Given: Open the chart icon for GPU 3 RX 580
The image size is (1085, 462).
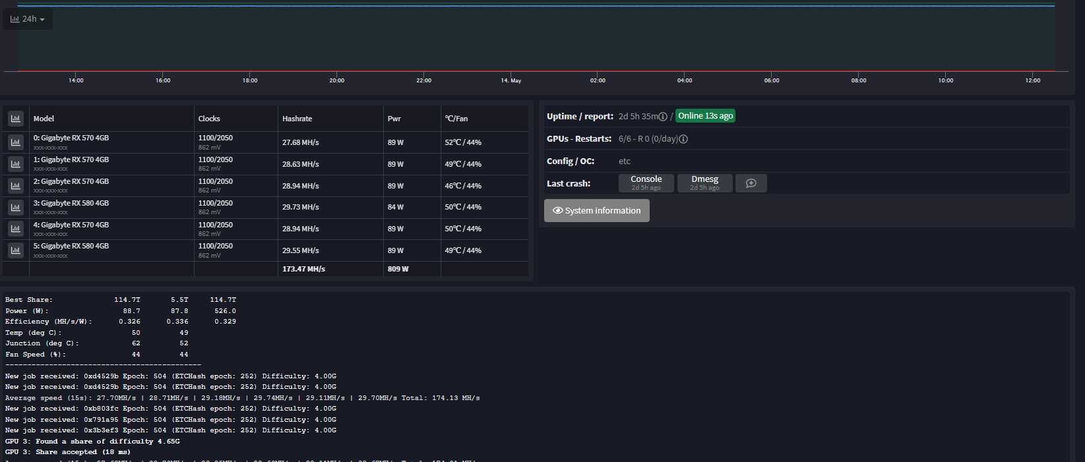Looking at the screenshot, I should pos(16,207).
